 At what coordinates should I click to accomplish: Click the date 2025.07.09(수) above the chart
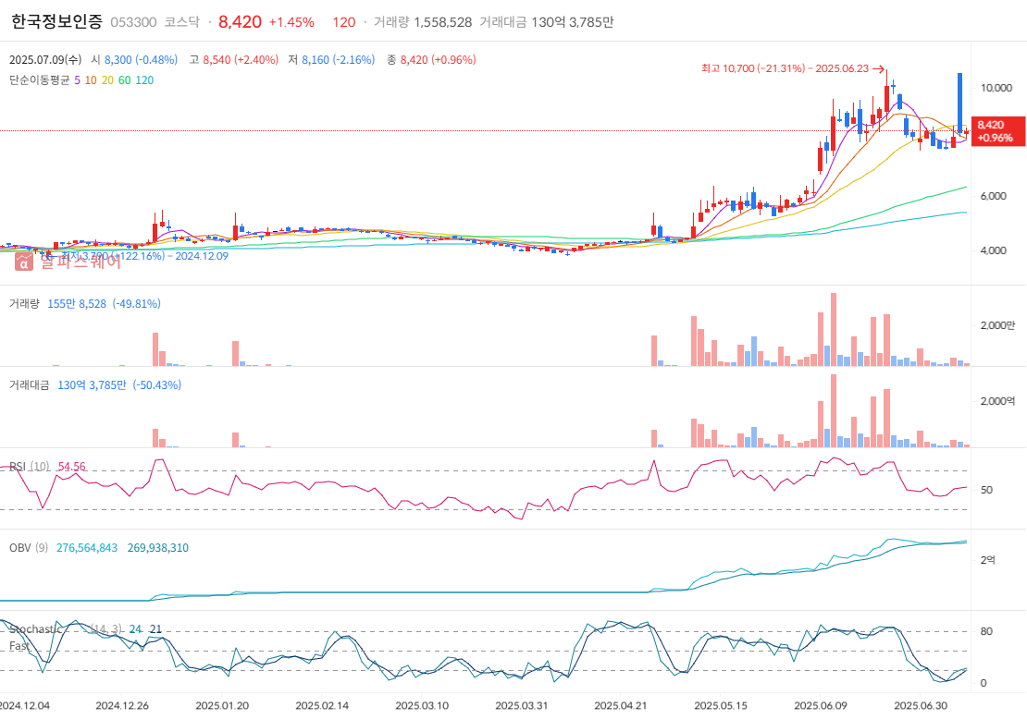coord(45,59)
